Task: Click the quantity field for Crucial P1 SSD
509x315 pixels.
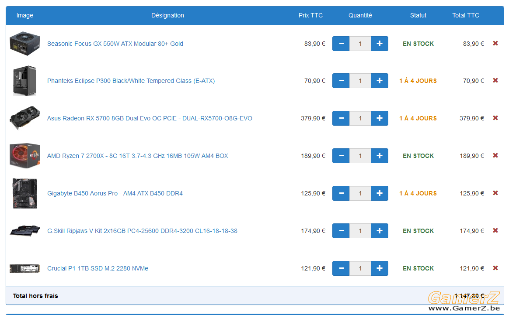Action: pyautogui.click(x=360, y=268)
